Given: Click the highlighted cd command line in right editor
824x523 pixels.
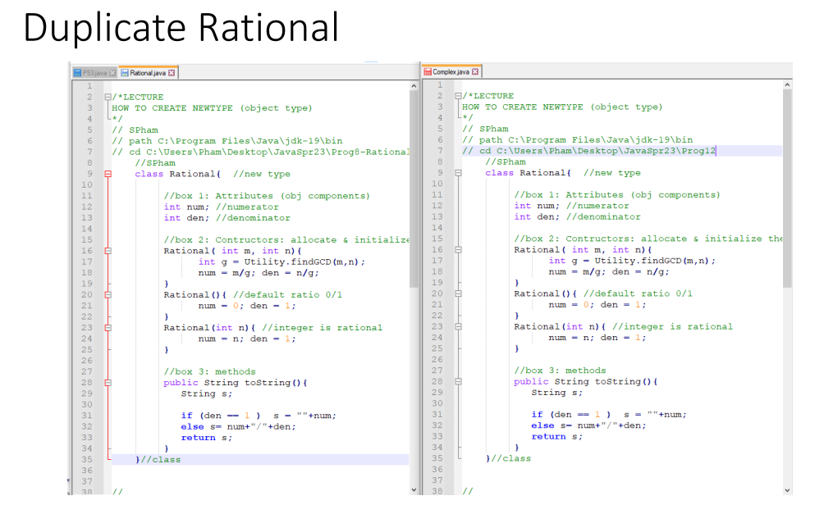Looking at the screenshot, I should (x=591, y=151).
